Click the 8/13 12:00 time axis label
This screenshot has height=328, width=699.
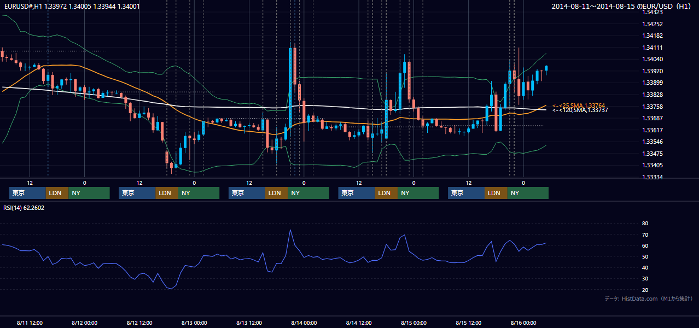[x=249, y=323]
